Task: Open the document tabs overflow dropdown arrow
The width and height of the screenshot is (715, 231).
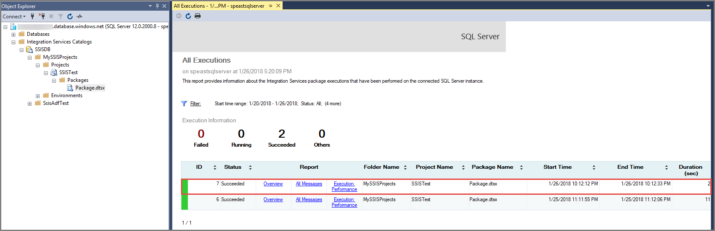Action: tap(709, 6)
